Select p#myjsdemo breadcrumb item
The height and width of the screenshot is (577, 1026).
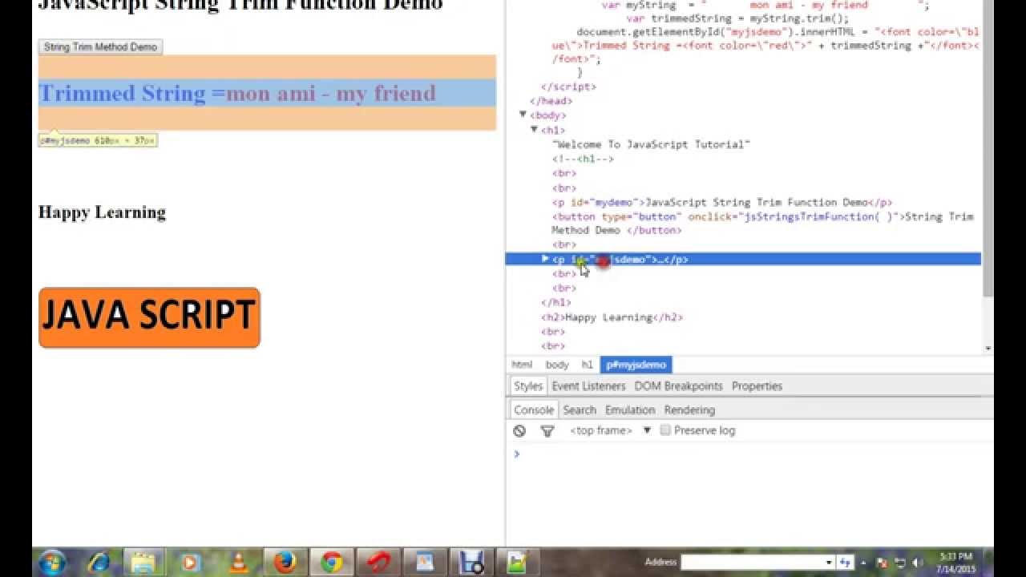pyautogui.click(x=636, y=365)
